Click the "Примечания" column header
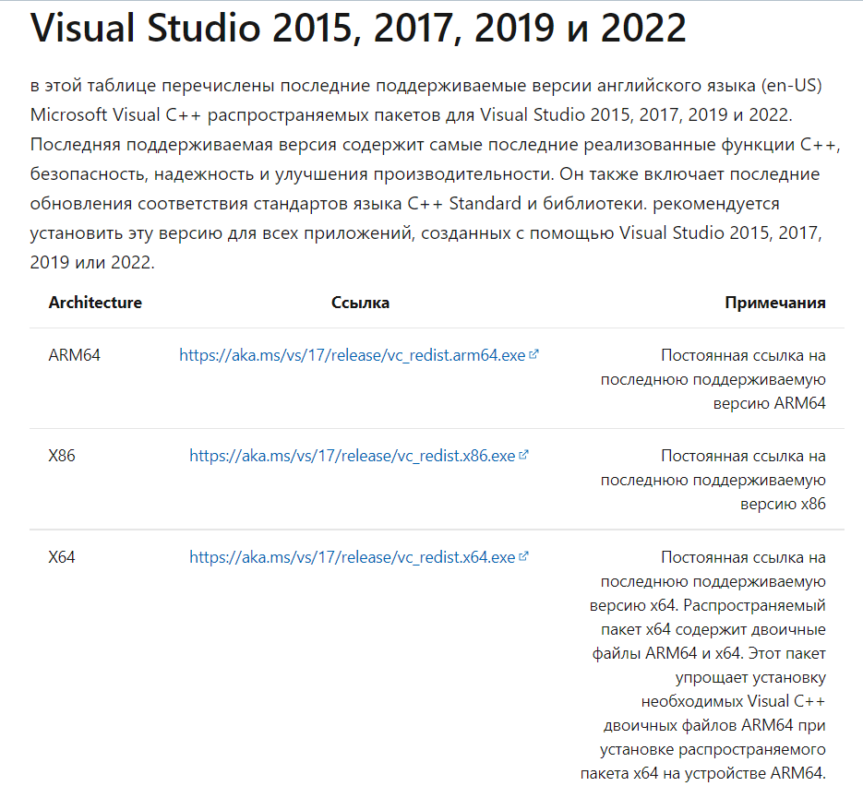 [x=774, y=303]
